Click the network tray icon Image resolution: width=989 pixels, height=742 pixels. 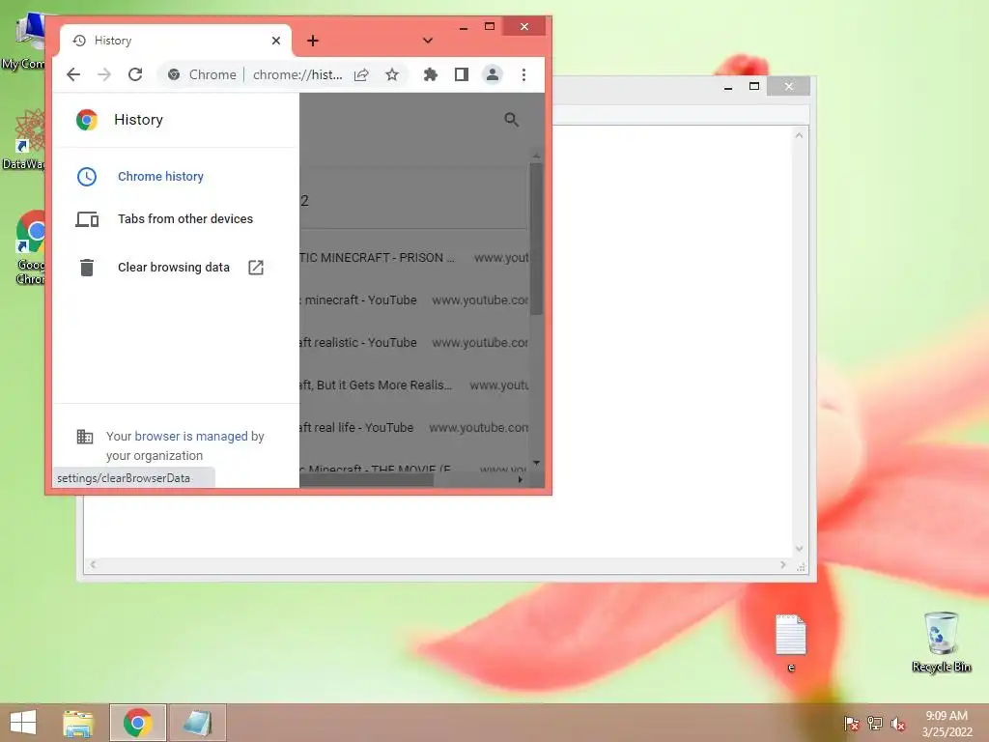[875, 723]
